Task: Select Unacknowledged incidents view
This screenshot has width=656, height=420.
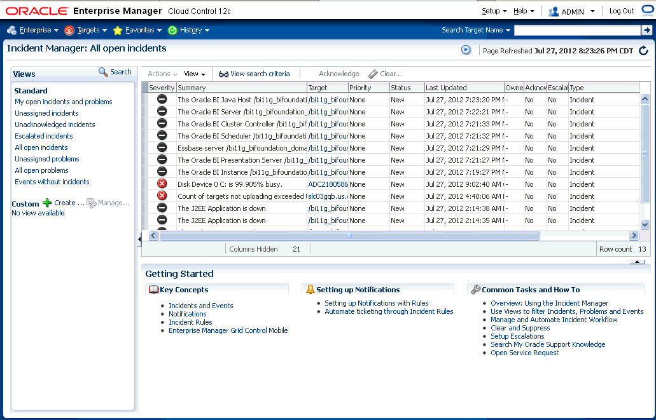Action: (55, 125)
